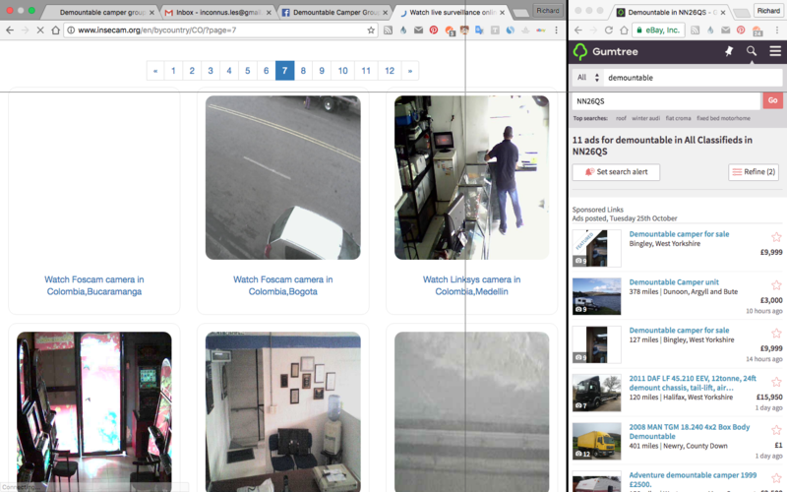This screenshot has height=492, width=787.
Task: Click the Gumtree tree logo
Action: [x=579, y=52]
